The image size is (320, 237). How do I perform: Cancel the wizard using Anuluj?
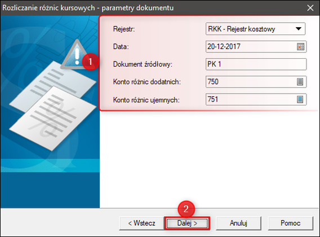click(x=238, y=223)
